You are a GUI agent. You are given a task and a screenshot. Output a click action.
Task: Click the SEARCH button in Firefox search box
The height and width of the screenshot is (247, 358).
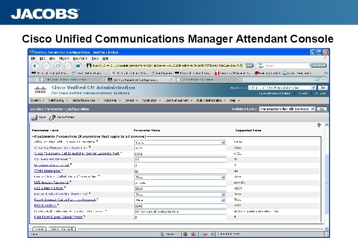coord(317,65)
